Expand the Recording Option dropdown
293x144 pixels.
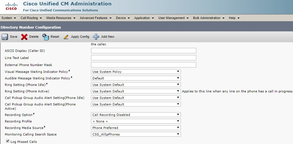[x=136, y=115]
